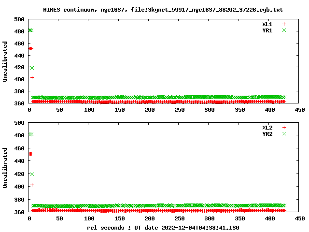The width and height of the screenshot is (309, 232).
Task: Click the 300 x-axis tick label under XL2/YR2 plot
Action: [210, 219]
